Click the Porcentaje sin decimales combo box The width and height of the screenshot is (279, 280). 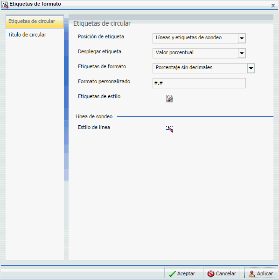(x=204, y=68)
